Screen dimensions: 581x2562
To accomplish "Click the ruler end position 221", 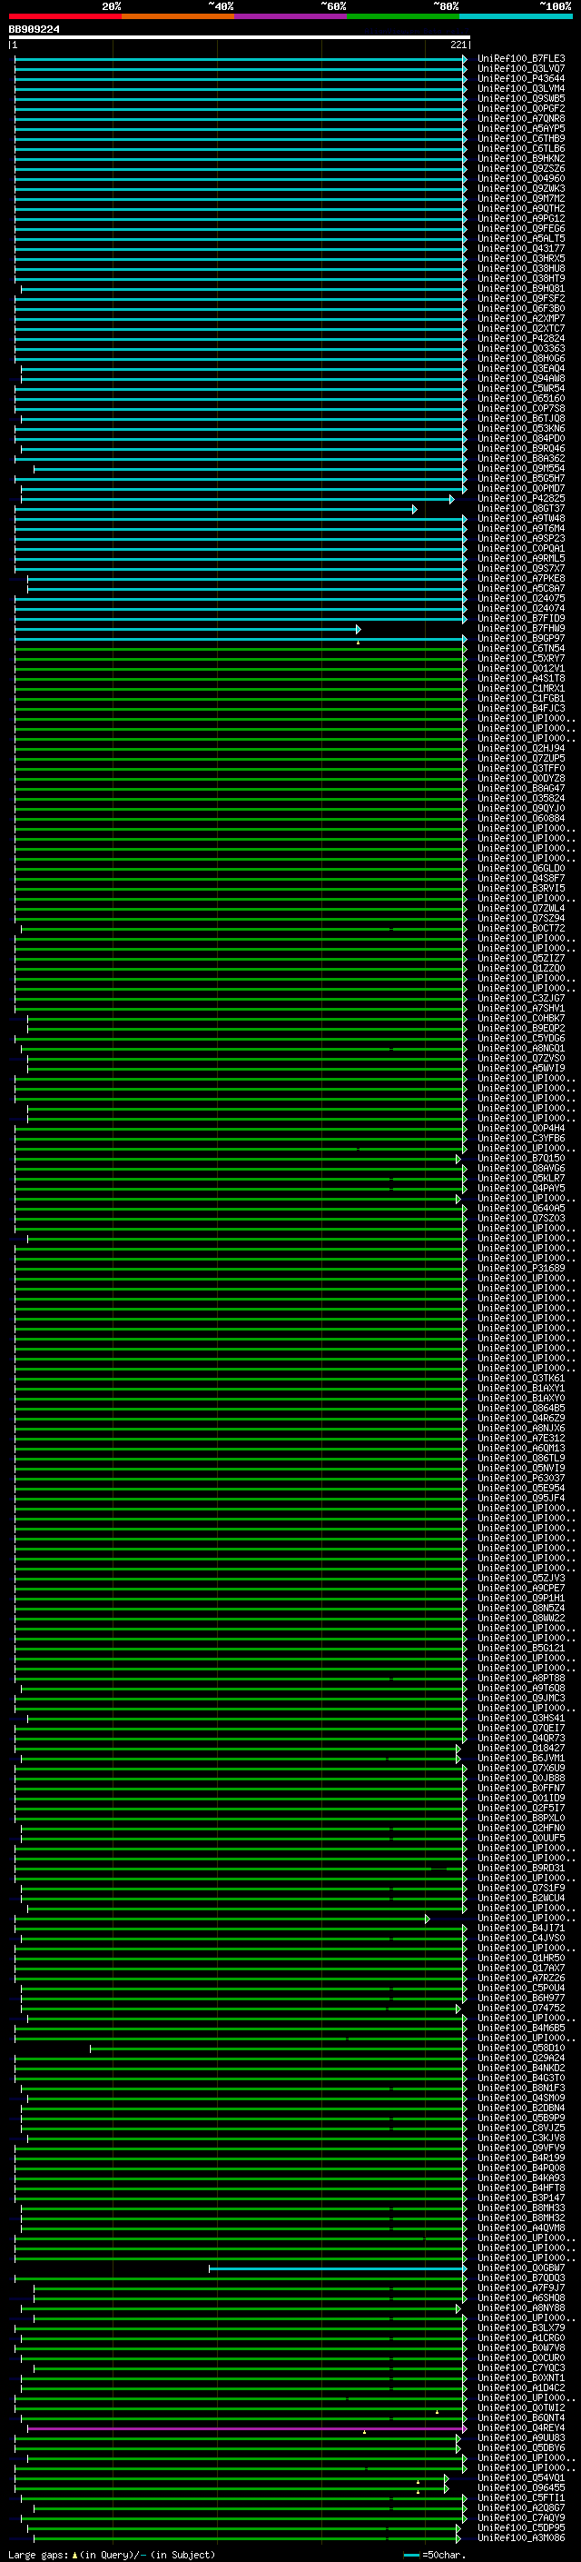I will 458,45.
